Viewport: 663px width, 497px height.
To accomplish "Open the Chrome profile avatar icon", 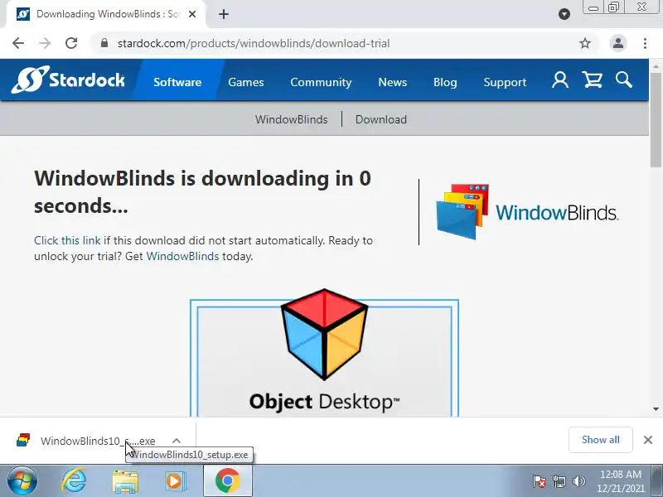I will [x=617, y=43].
